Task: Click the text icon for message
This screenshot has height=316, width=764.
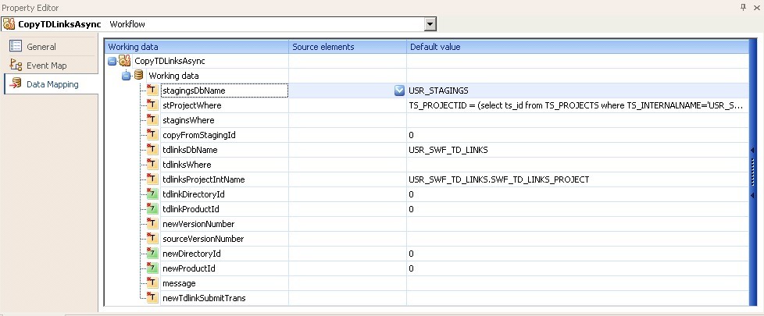Action: click(152, 283)
